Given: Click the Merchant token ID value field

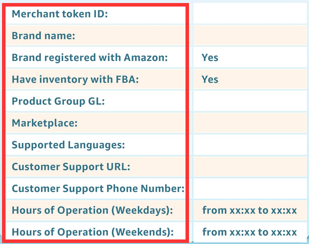Looking at the screenshot, I should click(x=250, y=14).
